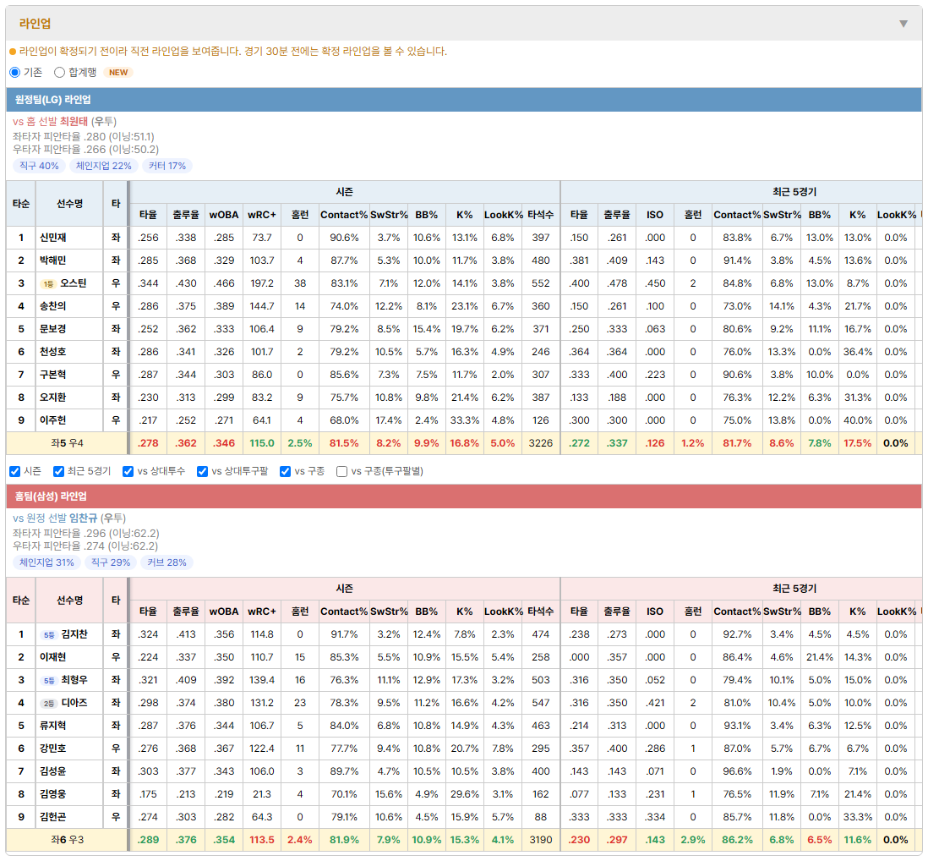Click LG table 시즌 Contact% column header
The image size is (928, 861).
pyautogui.click(x=344, y=215)
